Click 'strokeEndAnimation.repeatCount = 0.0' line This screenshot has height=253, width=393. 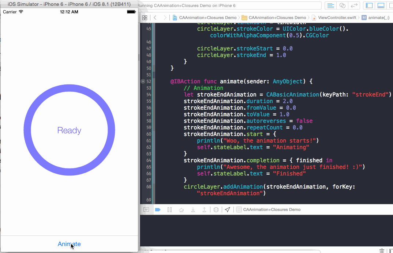[x=243, y=128]
